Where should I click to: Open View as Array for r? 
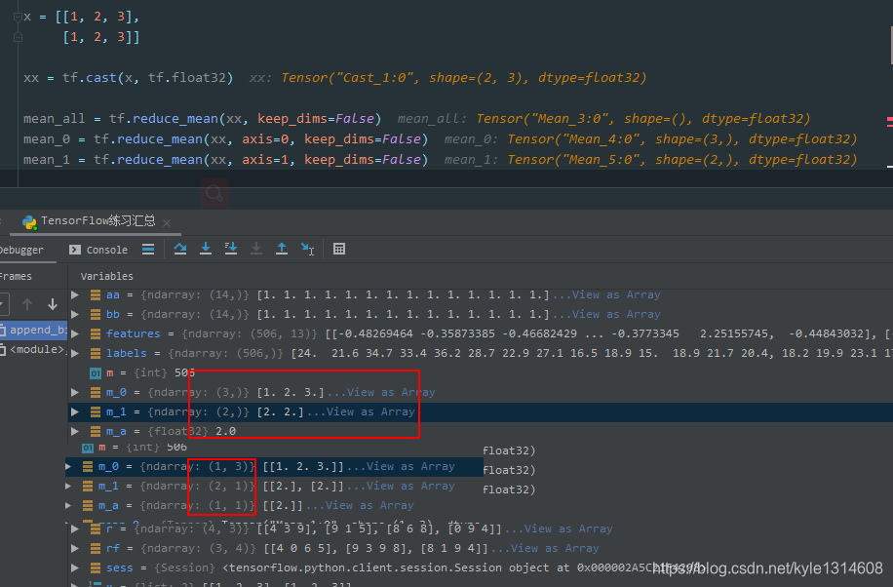coord(568,528)
